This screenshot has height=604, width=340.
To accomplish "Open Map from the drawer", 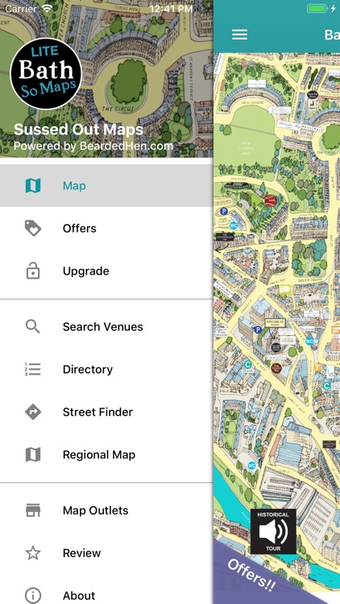I will [106, 186].
